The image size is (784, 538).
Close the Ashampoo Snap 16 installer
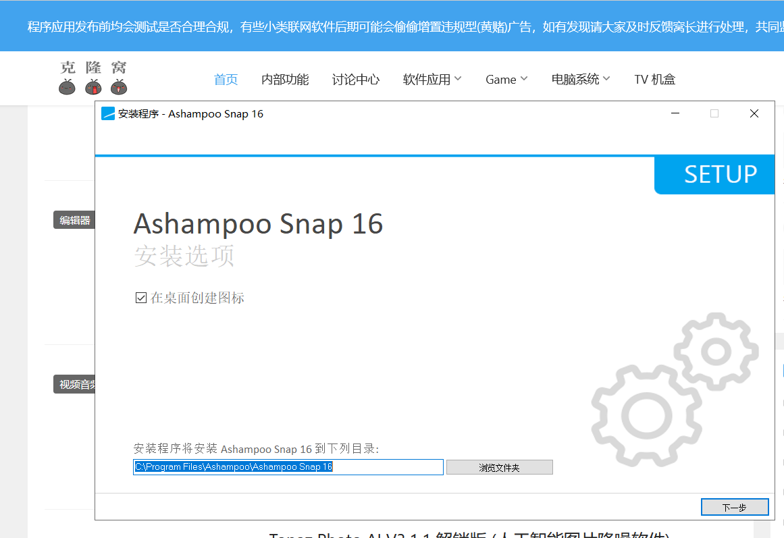[x=754, y=113]
